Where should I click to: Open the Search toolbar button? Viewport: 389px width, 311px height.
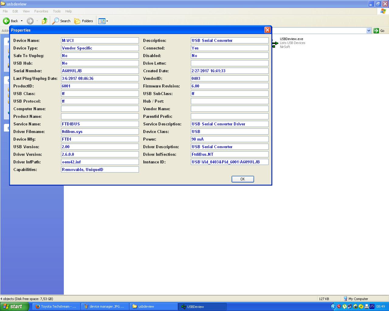61,21
